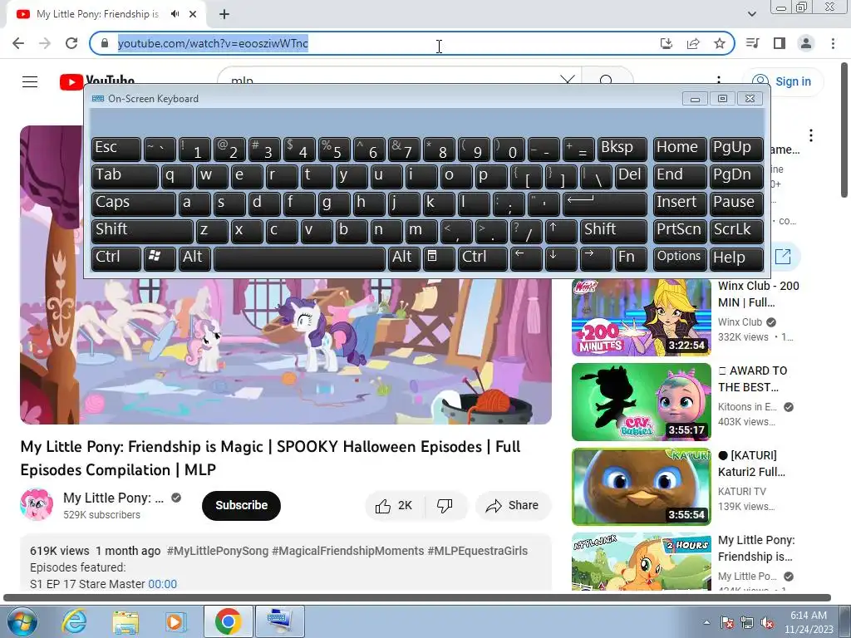Image resolution: width=851 pixels, height=638 pixels.
Task: Open a new Chrome tab
Action: point(224,14)
